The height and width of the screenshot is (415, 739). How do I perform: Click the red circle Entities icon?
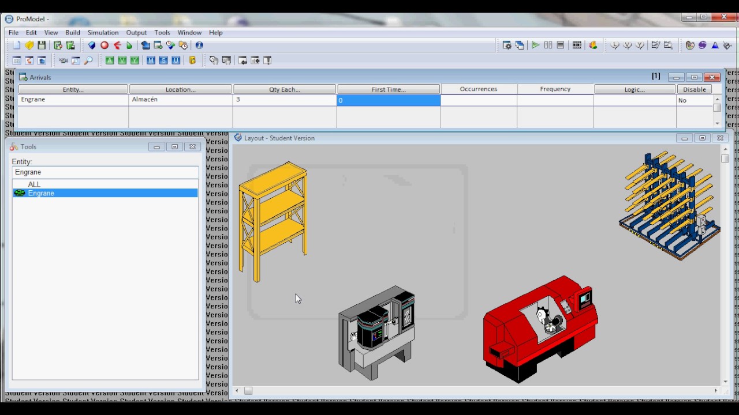pos(104,45)
